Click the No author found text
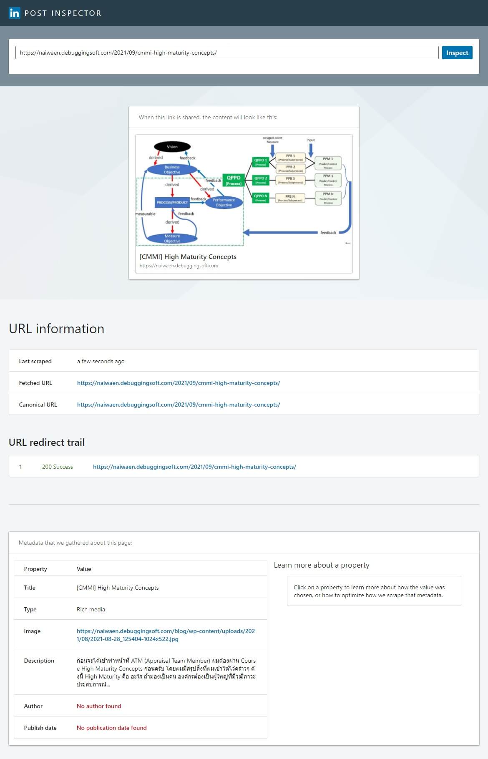The image size is (488, 759). 99,706
